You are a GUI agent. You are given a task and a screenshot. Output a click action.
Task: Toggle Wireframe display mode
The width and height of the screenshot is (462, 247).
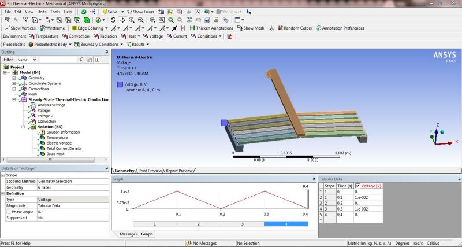tap(52, 28)
